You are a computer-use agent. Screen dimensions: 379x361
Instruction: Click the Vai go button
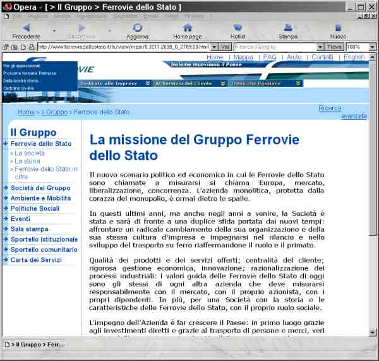point(225,47)
